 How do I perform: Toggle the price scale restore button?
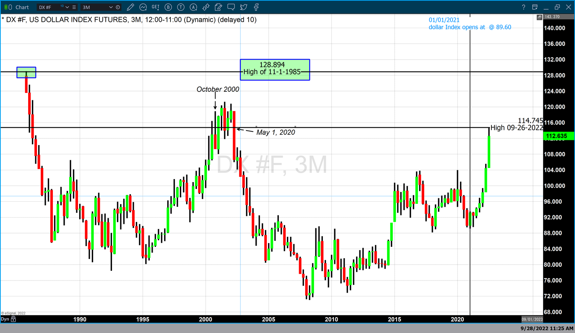click(x=540, y=17)
